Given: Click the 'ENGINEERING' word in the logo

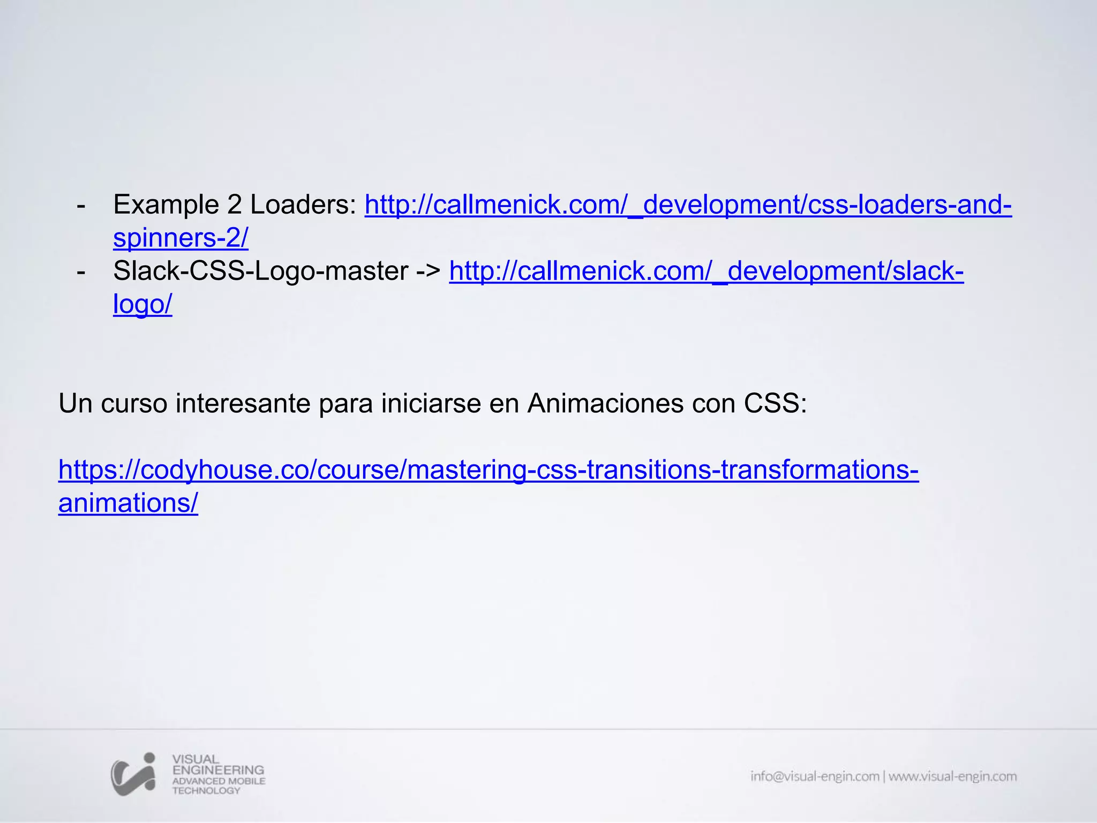Looking at the screenshot, I should 218,770.
